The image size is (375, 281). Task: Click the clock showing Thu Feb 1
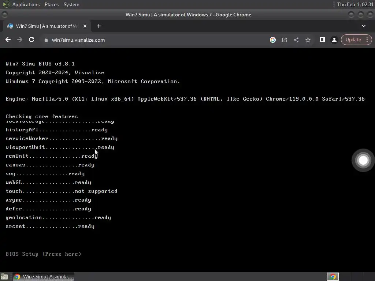355,4
